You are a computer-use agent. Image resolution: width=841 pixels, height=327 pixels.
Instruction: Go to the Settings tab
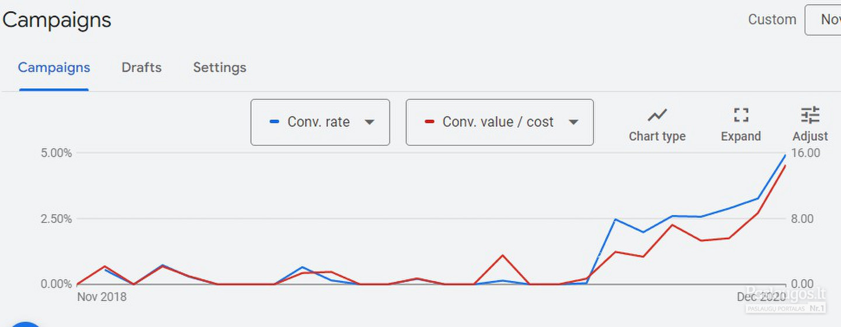(x=220, y=68)
